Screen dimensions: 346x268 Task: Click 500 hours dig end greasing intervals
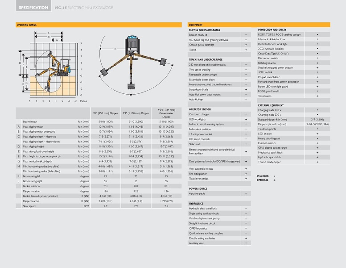coord(208,40)
